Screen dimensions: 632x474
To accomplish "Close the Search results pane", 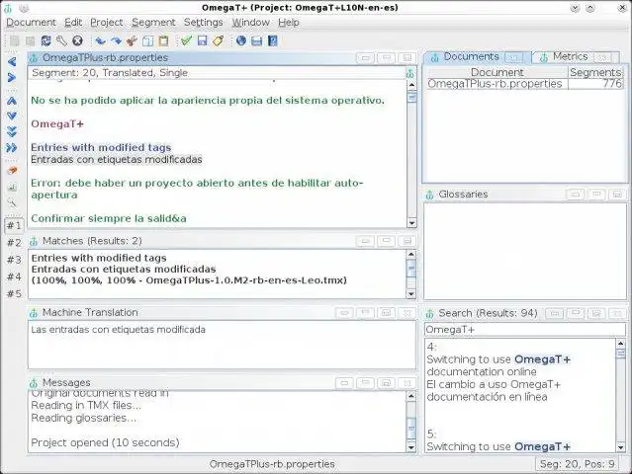I will pos(617,313).
